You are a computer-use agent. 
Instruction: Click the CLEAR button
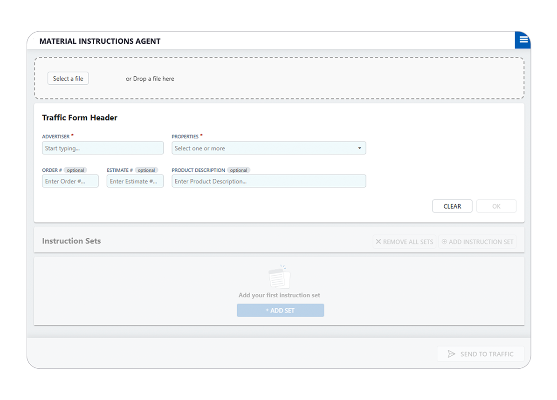coord(452,206)
